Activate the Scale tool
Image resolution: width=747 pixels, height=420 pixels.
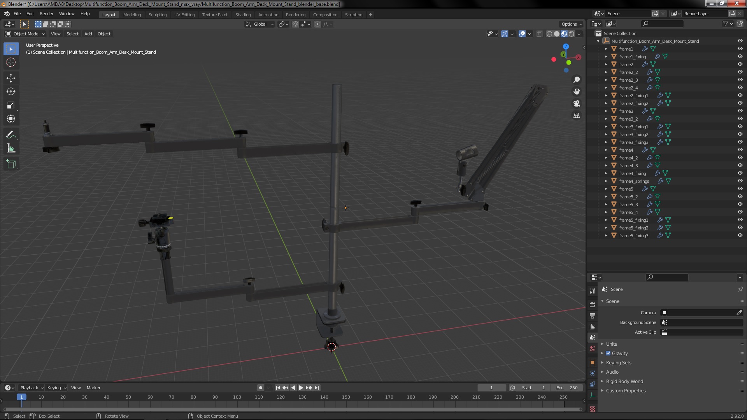click(11, 105)
